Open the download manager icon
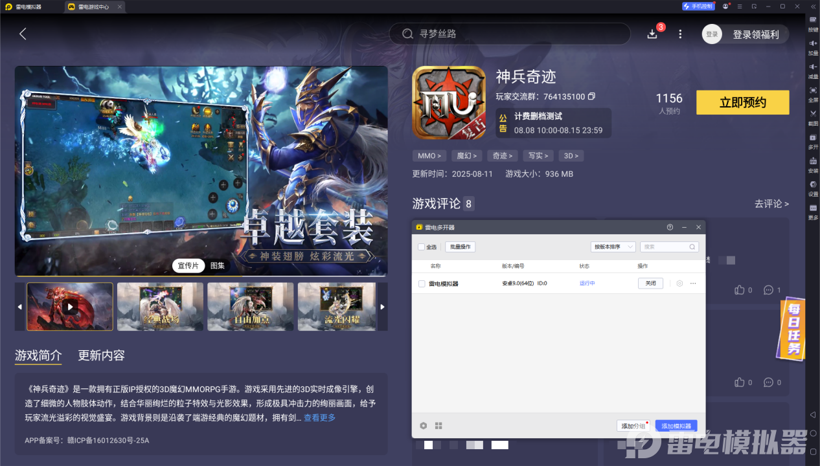Viewport: 820px width, 466px height. 652,34
